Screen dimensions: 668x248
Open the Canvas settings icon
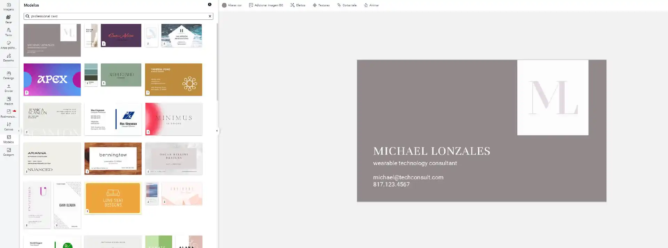[x=9, y=126]
